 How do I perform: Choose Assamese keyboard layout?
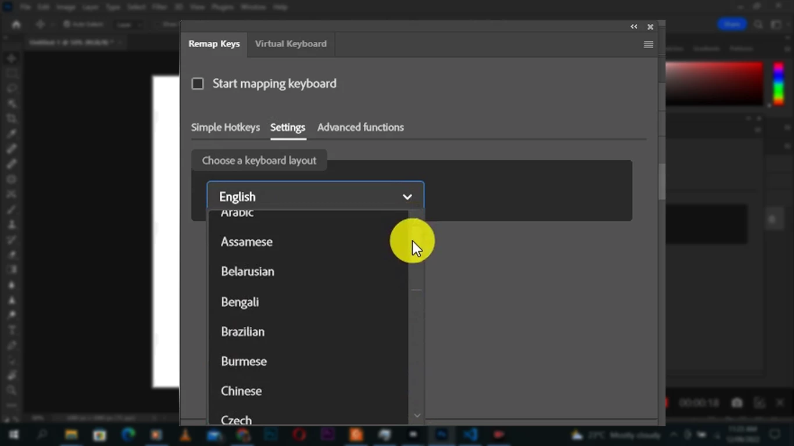pos(309,242)
